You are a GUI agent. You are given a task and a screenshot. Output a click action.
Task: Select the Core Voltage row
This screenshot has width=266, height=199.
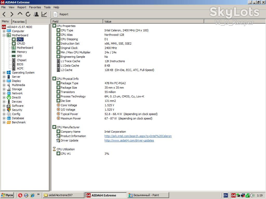click(x=85, y=105)
